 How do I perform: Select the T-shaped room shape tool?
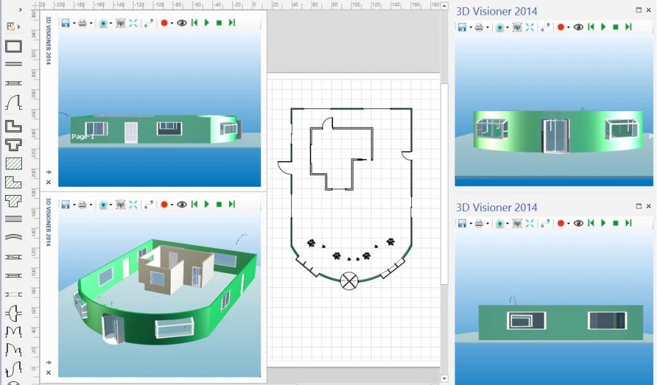(x=13, y=144)
